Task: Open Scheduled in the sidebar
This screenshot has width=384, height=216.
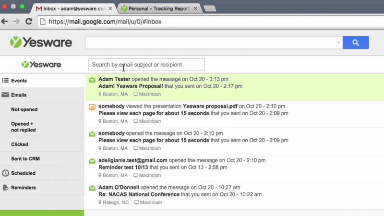Action: (x=42, y=173)
